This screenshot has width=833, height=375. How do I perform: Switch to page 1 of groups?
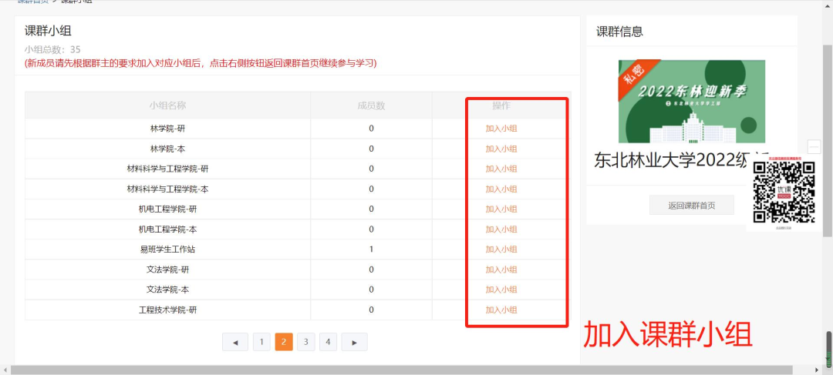(x=261, y=342)
